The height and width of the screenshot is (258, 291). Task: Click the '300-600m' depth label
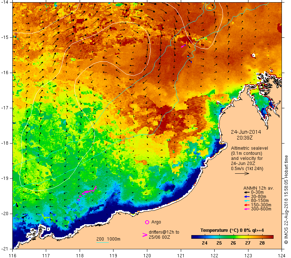(x=261, y=209)
